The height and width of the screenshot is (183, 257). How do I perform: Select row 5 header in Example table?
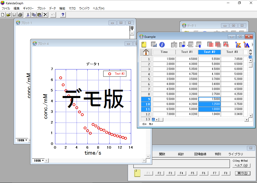click(x=146, y=79)
